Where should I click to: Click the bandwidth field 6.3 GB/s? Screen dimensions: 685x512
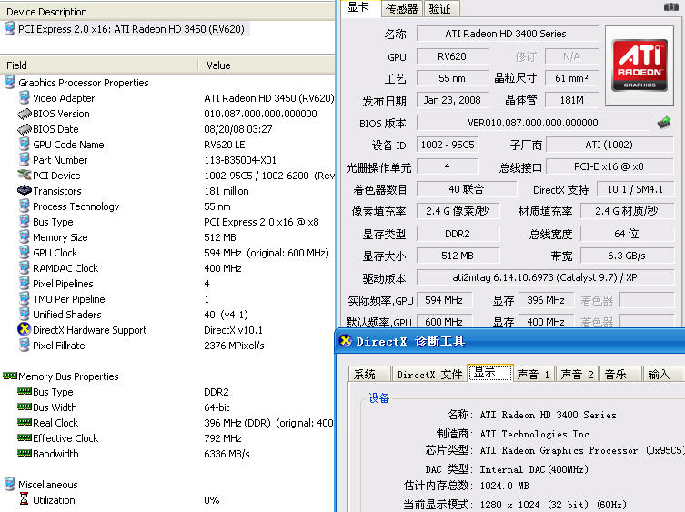point(627,256)
